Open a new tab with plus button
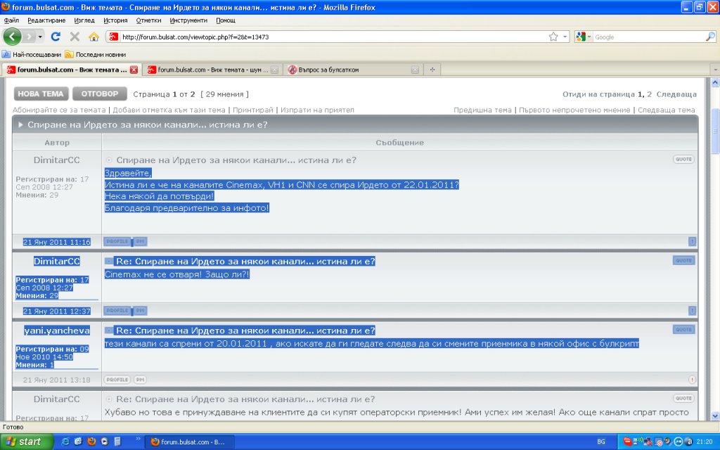The width and height of the screenshot is (720, 450). [432, 70]
